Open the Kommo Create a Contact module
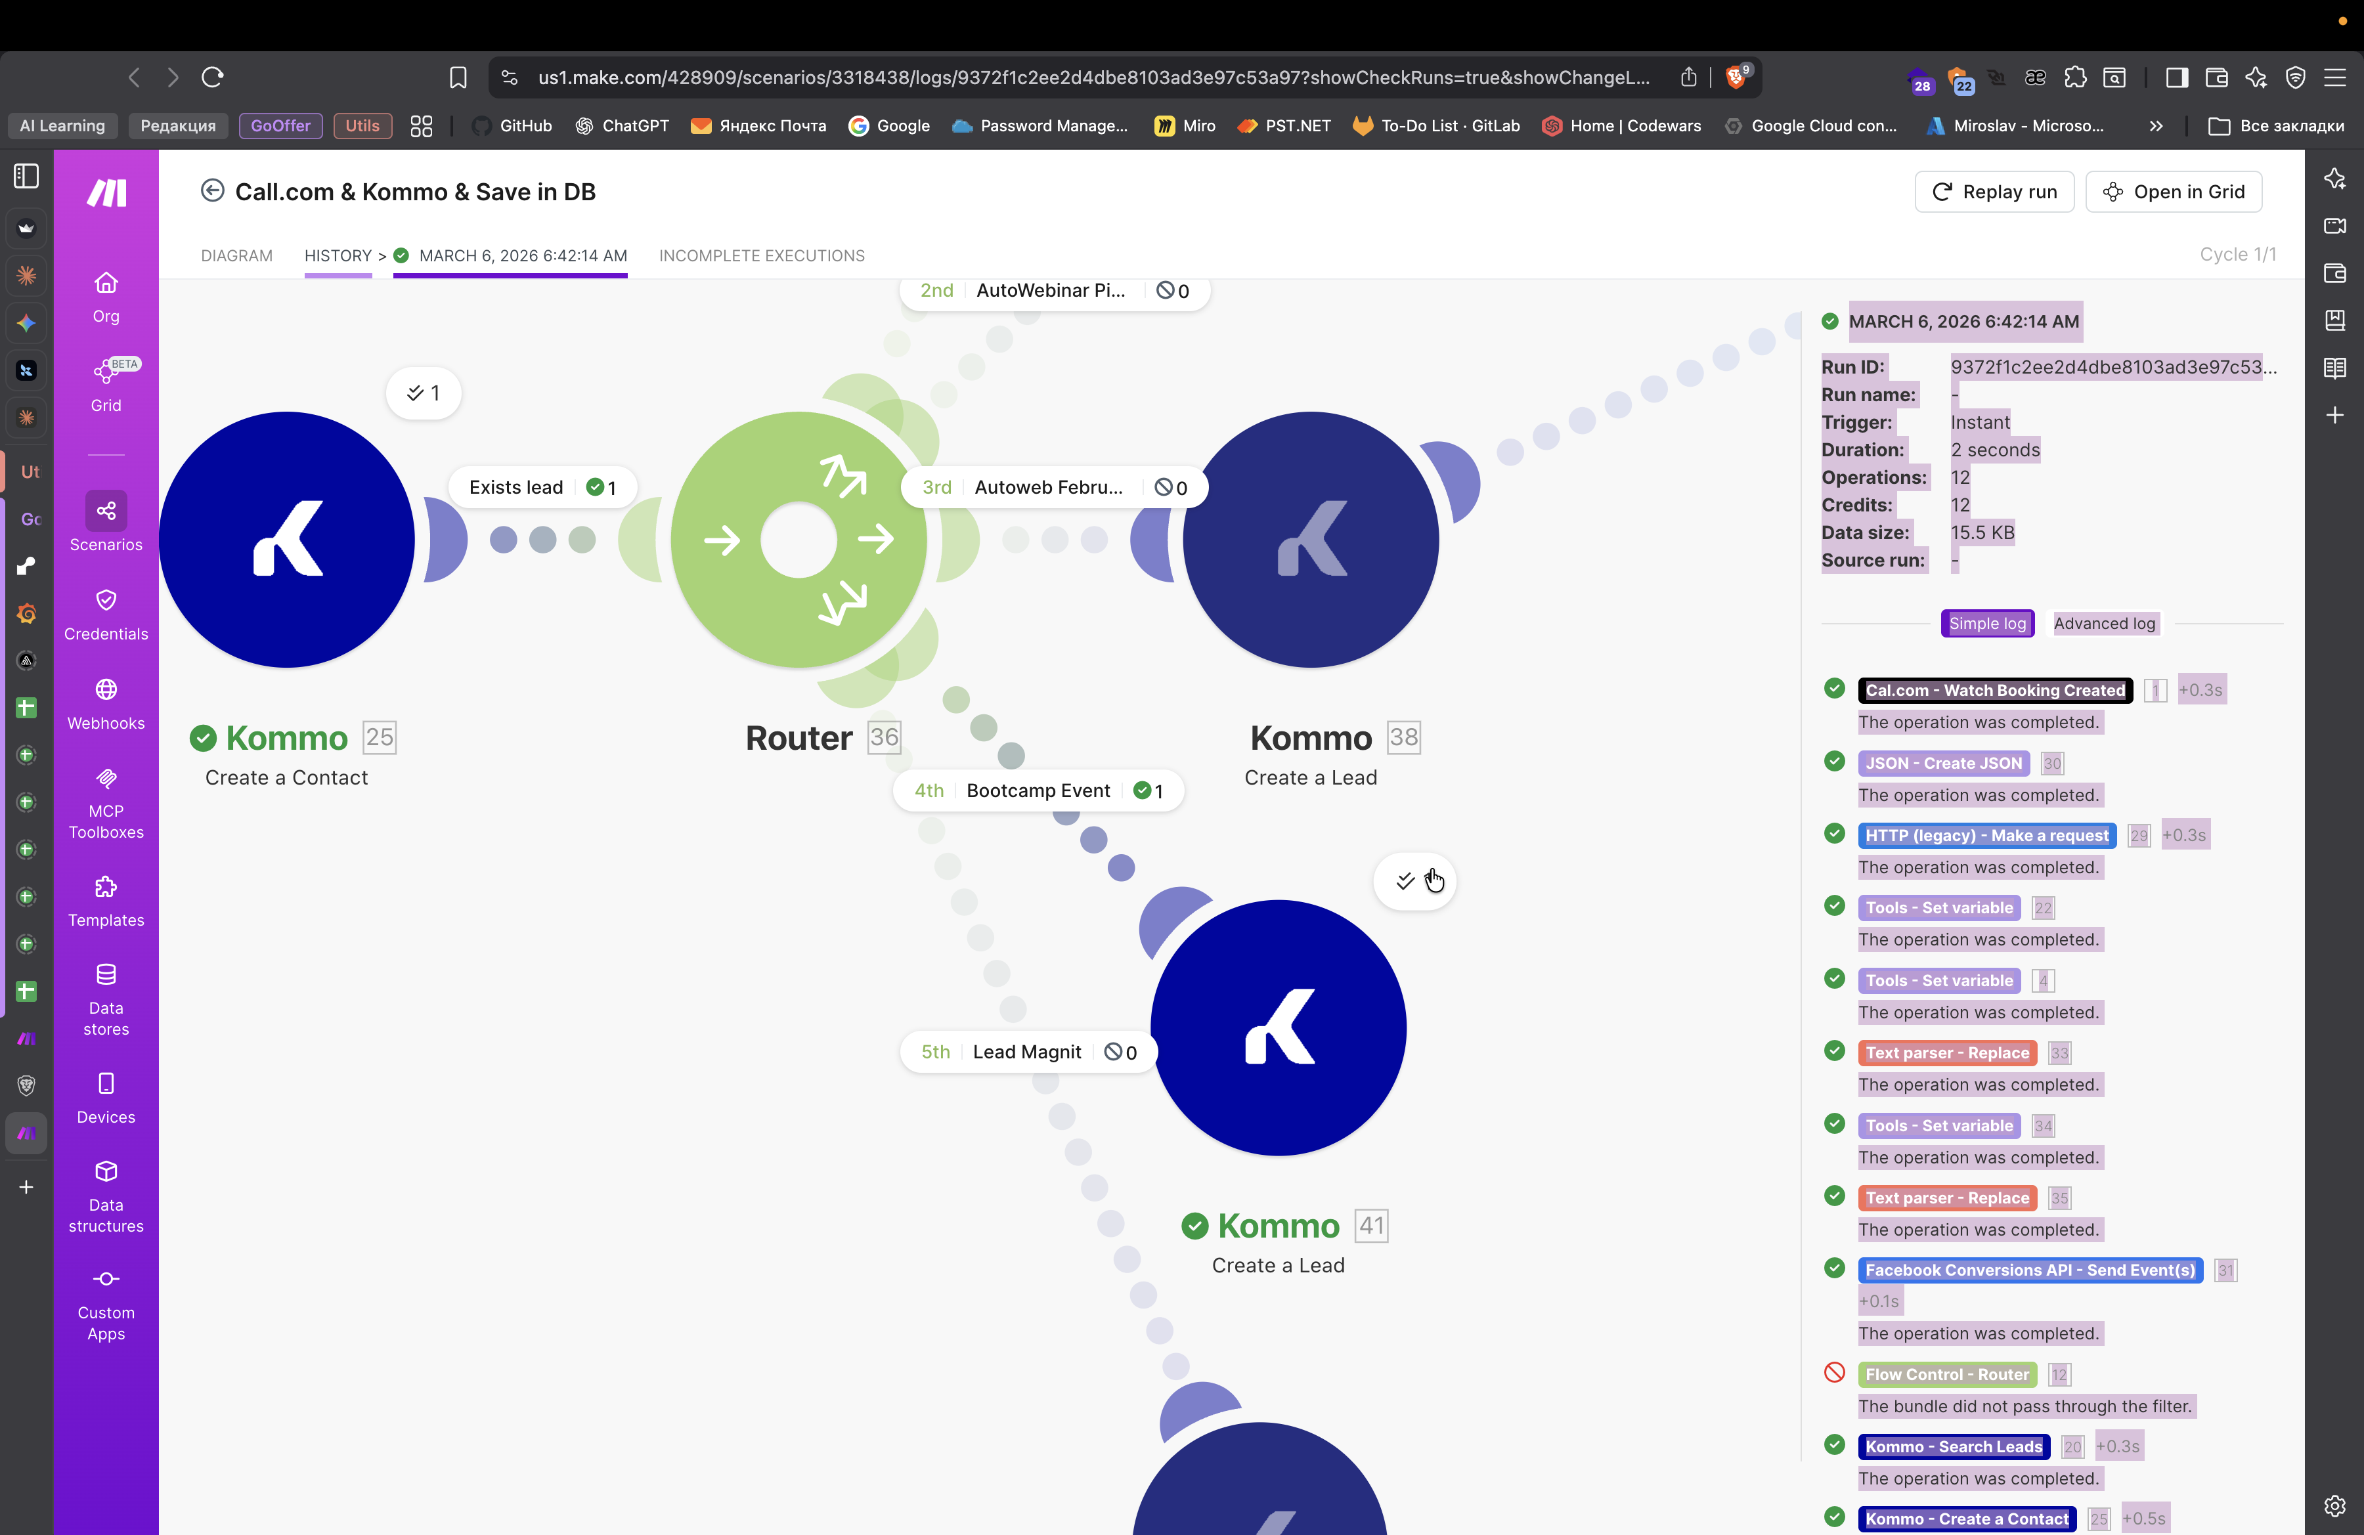Image resolution: width=2364 pixels, height=1535 pixels. pyautogui.click(x=287, y=539)
